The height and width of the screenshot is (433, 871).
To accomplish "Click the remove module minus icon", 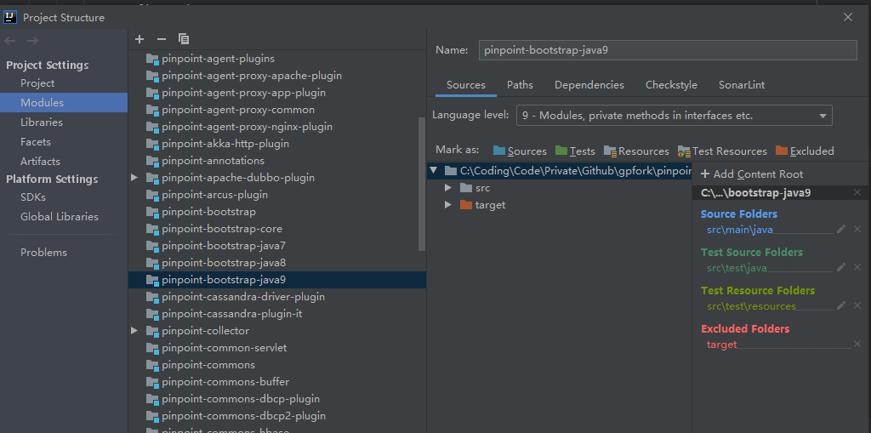I will [x=162, y=39].
